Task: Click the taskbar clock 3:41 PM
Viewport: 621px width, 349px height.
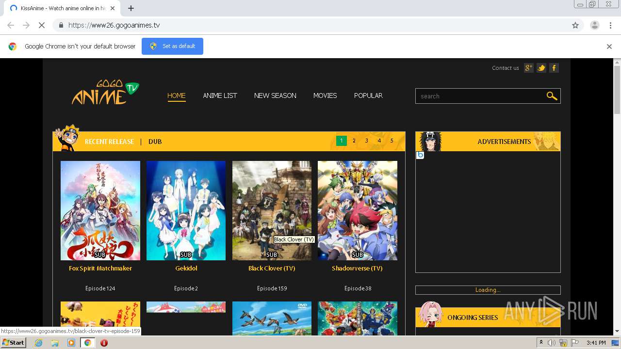Action: 596,343
